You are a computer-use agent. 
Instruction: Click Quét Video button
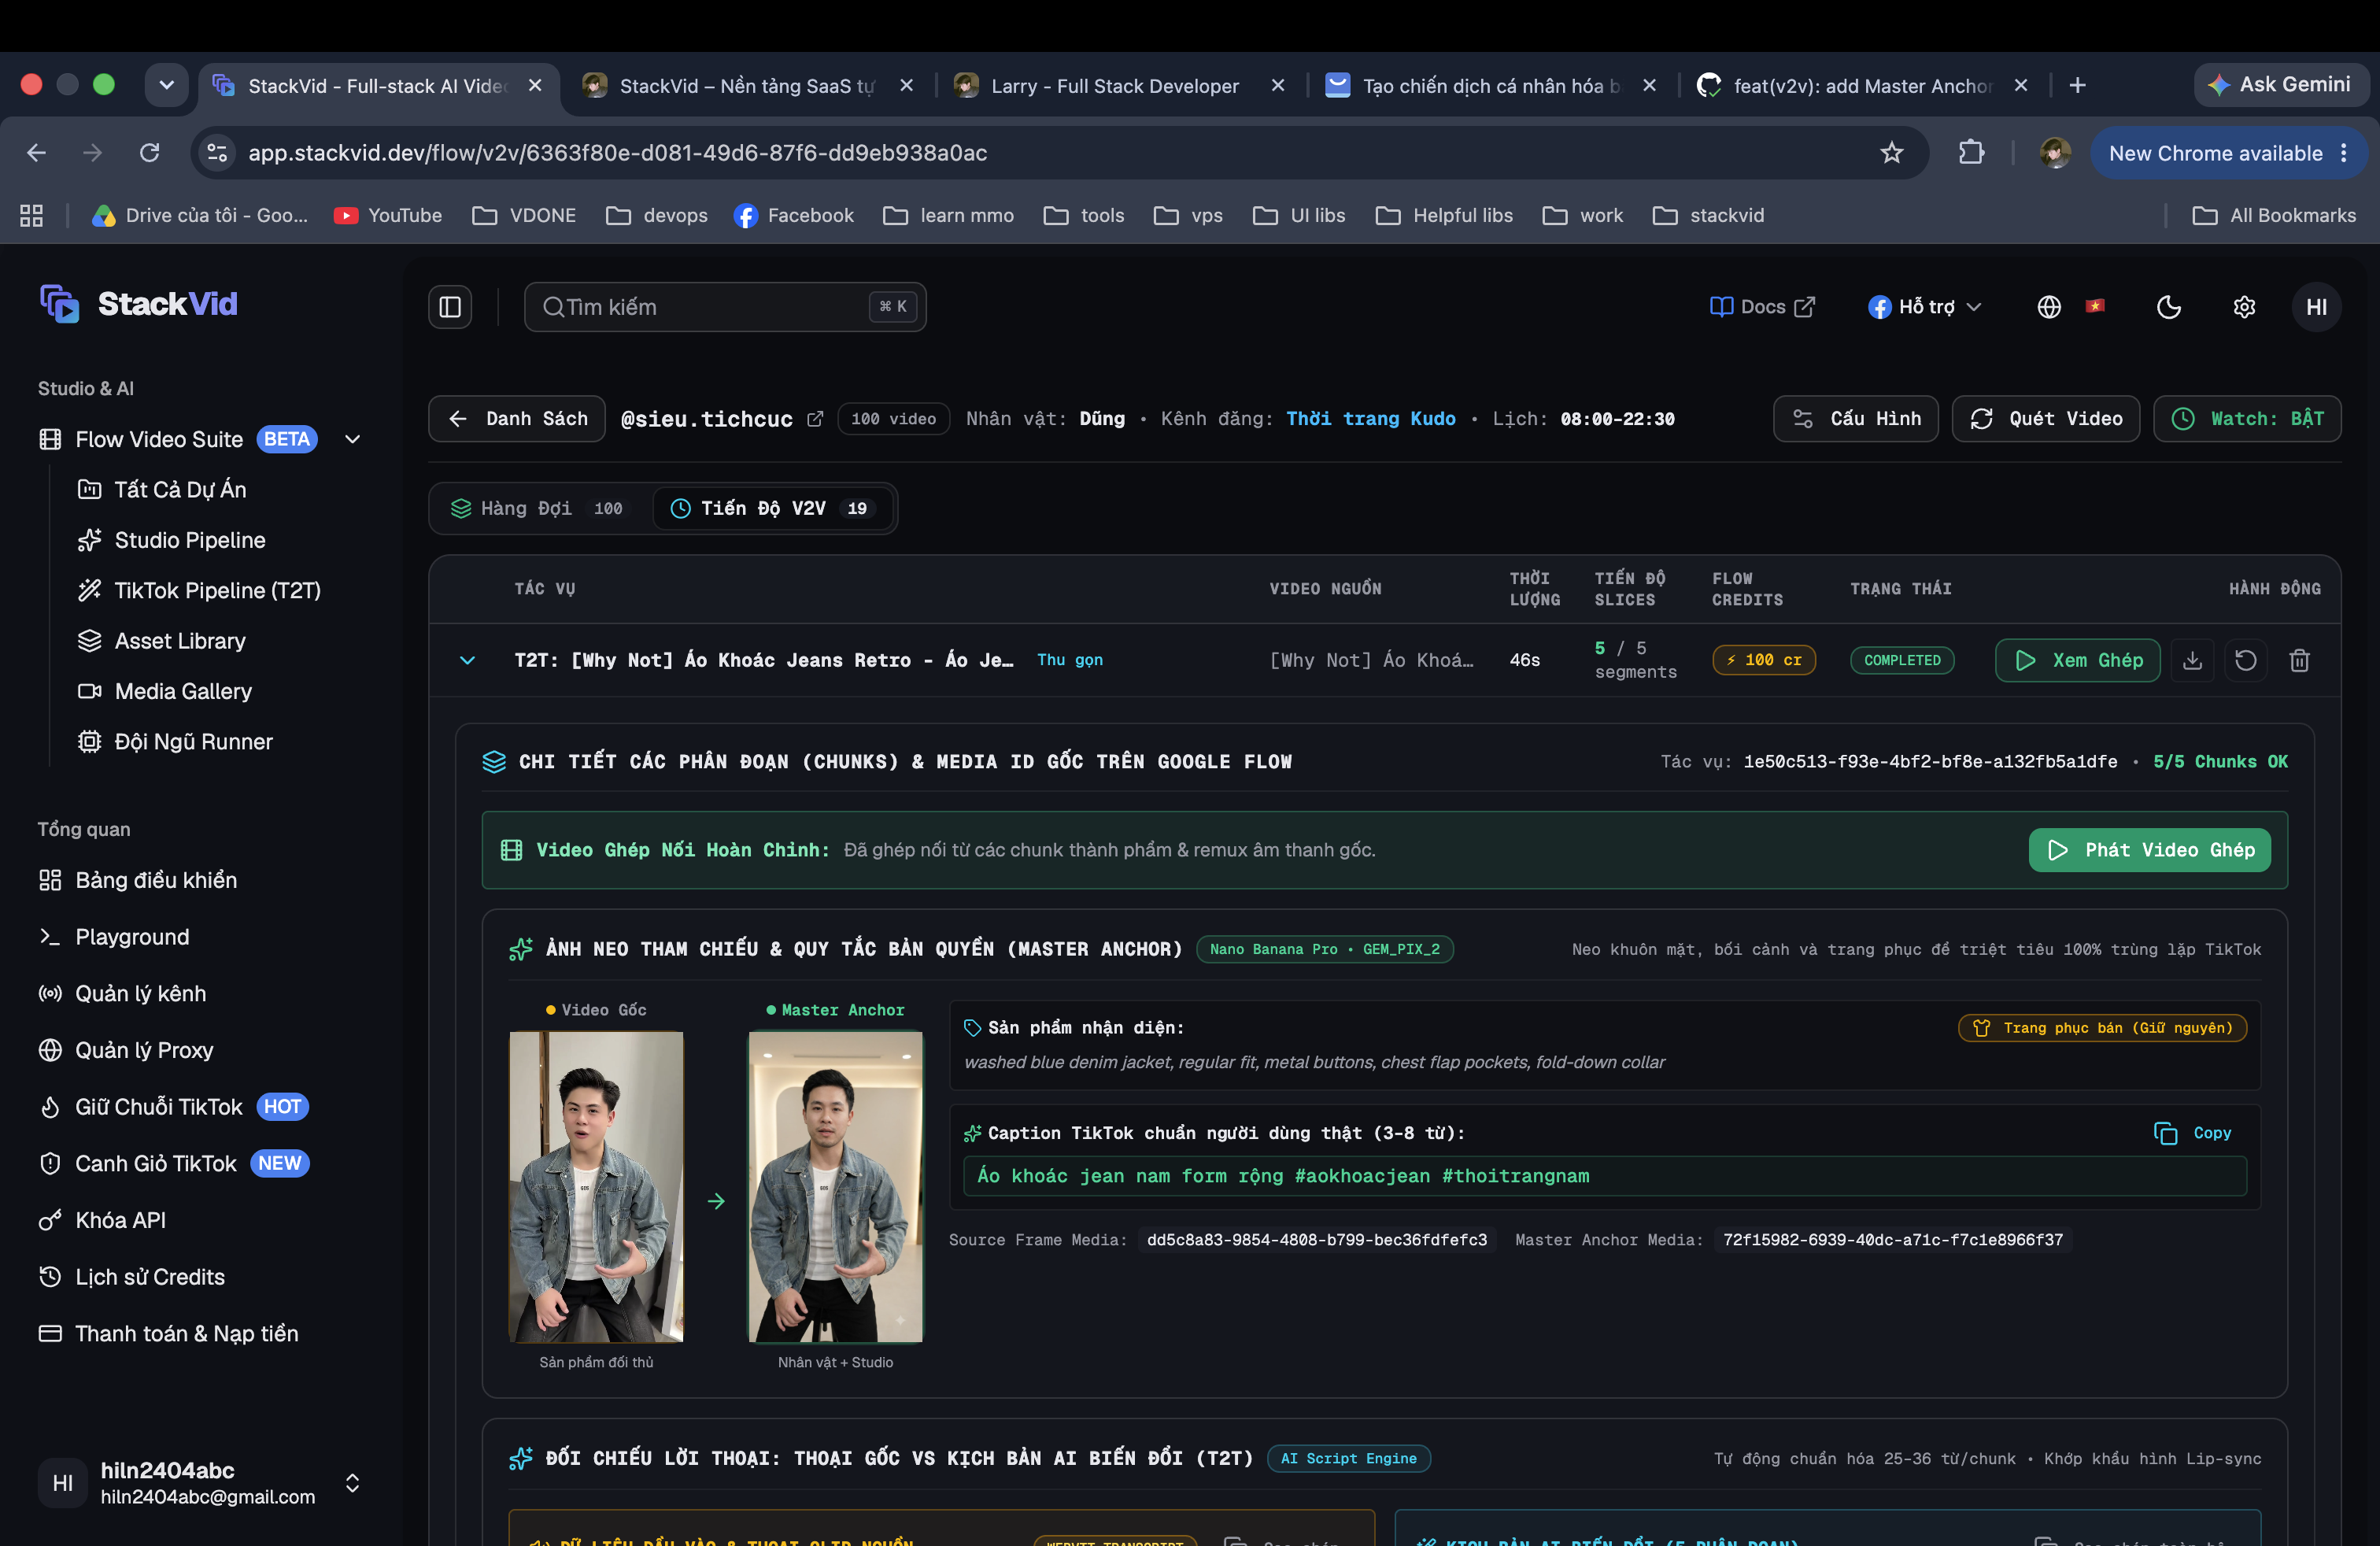click(2046, 419)
